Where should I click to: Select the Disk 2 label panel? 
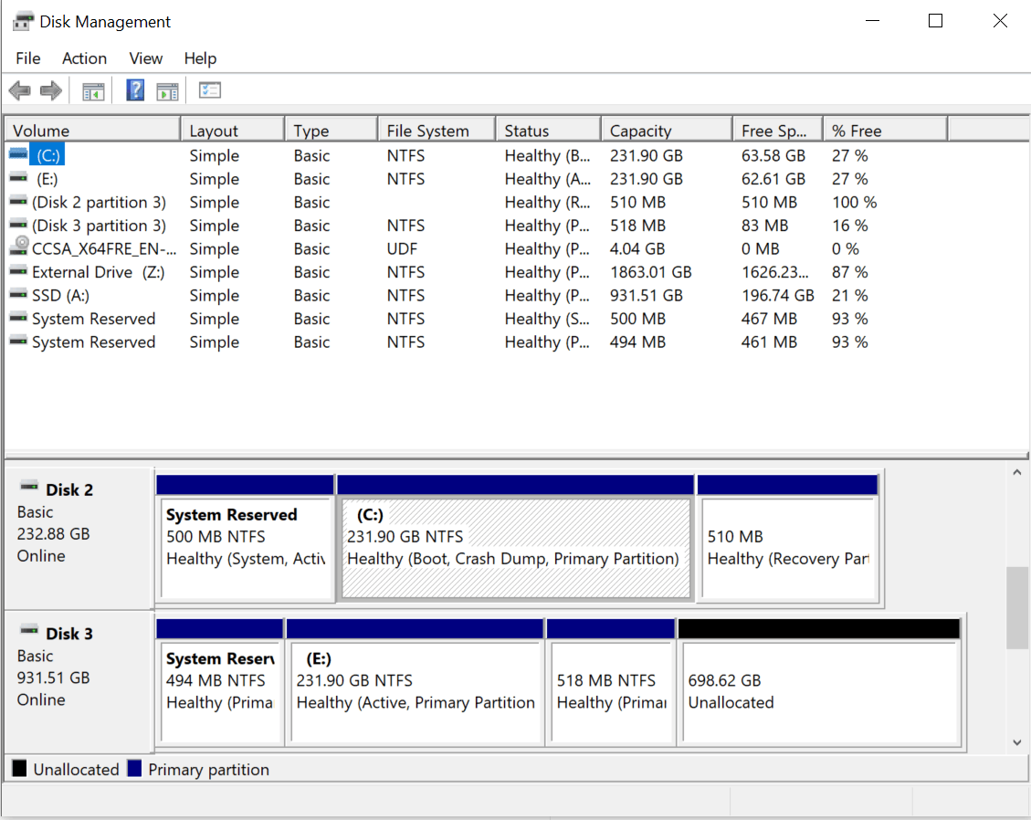pyautogui.click(x=79, y=538)
